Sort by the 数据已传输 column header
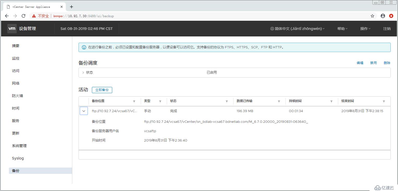 click(x=245, y=101)
